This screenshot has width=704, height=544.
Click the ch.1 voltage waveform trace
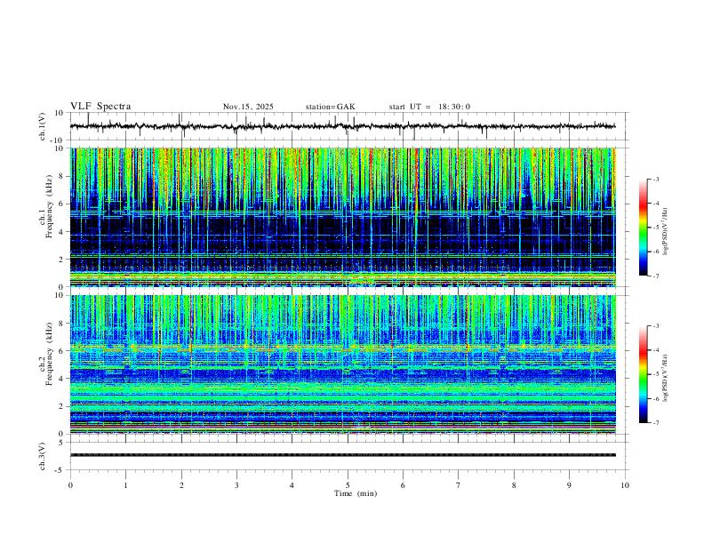[342, 126]
